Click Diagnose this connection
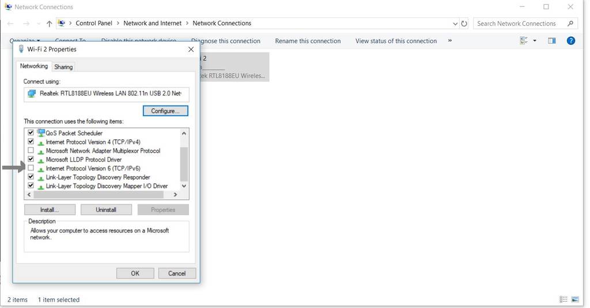The width and height of the screenshot is (590, 308). click(x=226, y=41)
